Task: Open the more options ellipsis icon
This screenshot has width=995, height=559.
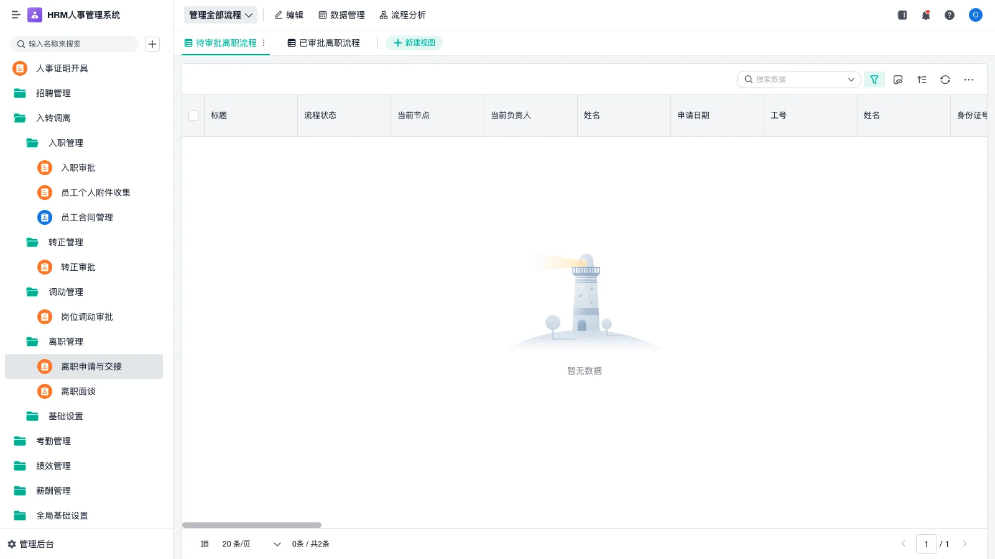Action: coord(969,80)
